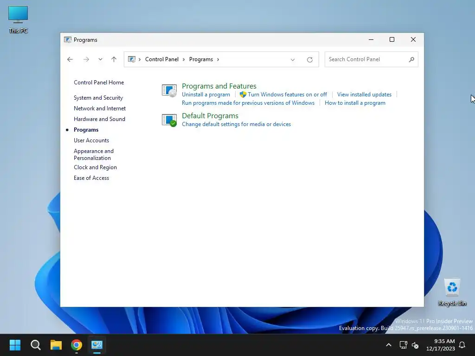The image size is (475, 356).
Task: Open the Programs and Features heading
Action: [x=219, y=86]
